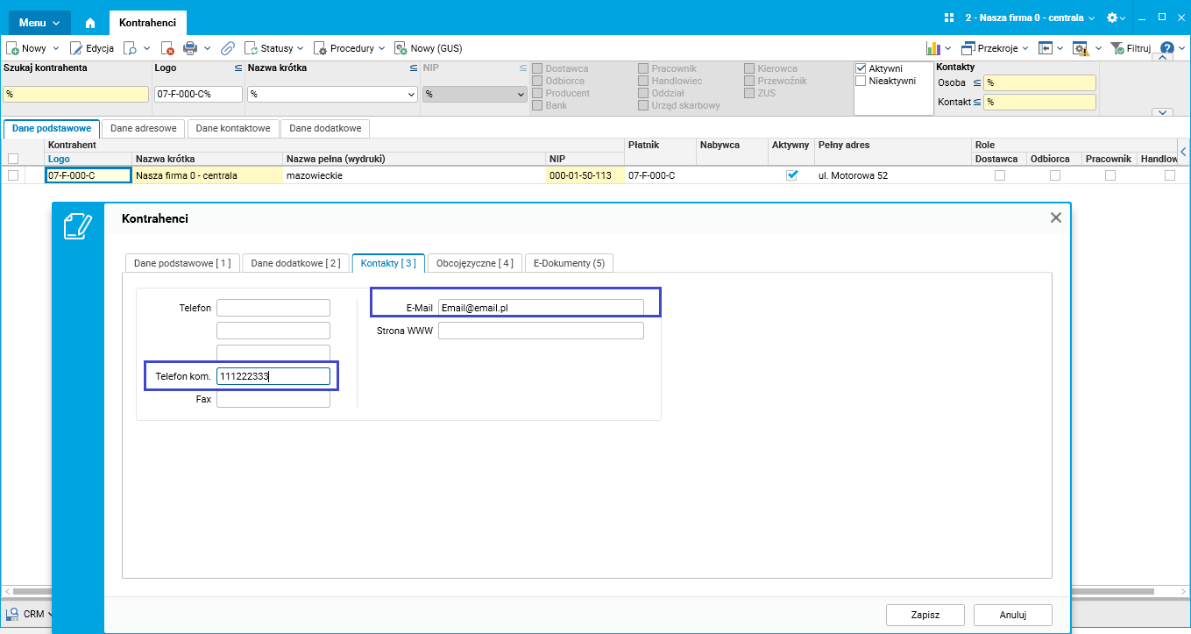Open the settings gear in title bar
The height and width of the screenshot is (634, 1191).
pyautogui.click(x=1113, y=18)
